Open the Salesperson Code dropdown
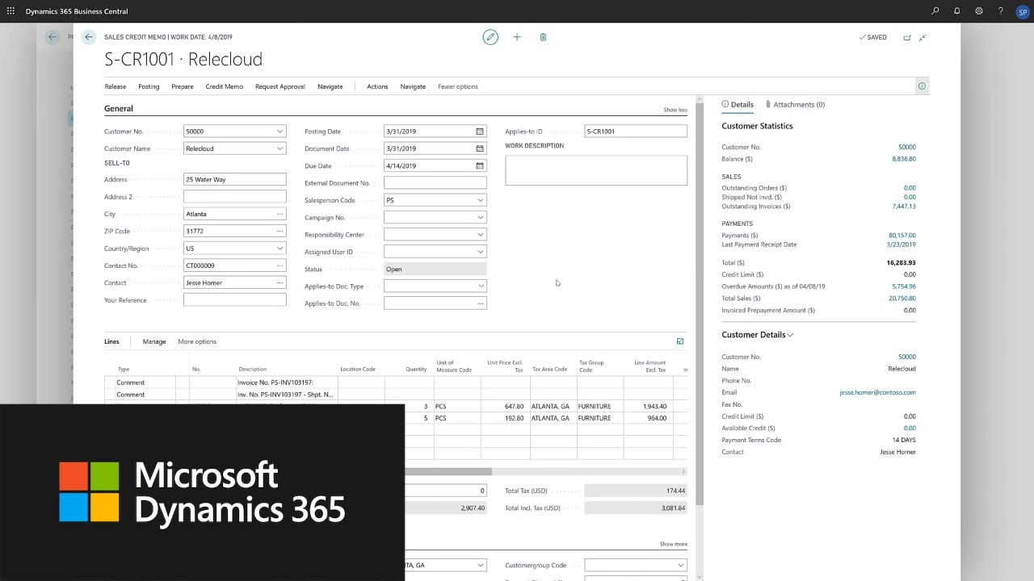The height and width of the screenshot is (581, 1034). click(x=480, y=200)
